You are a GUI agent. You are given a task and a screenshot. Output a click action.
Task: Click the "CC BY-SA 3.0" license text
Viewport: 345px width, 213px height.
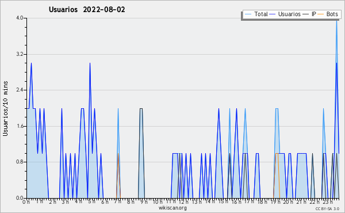(327, 208)
